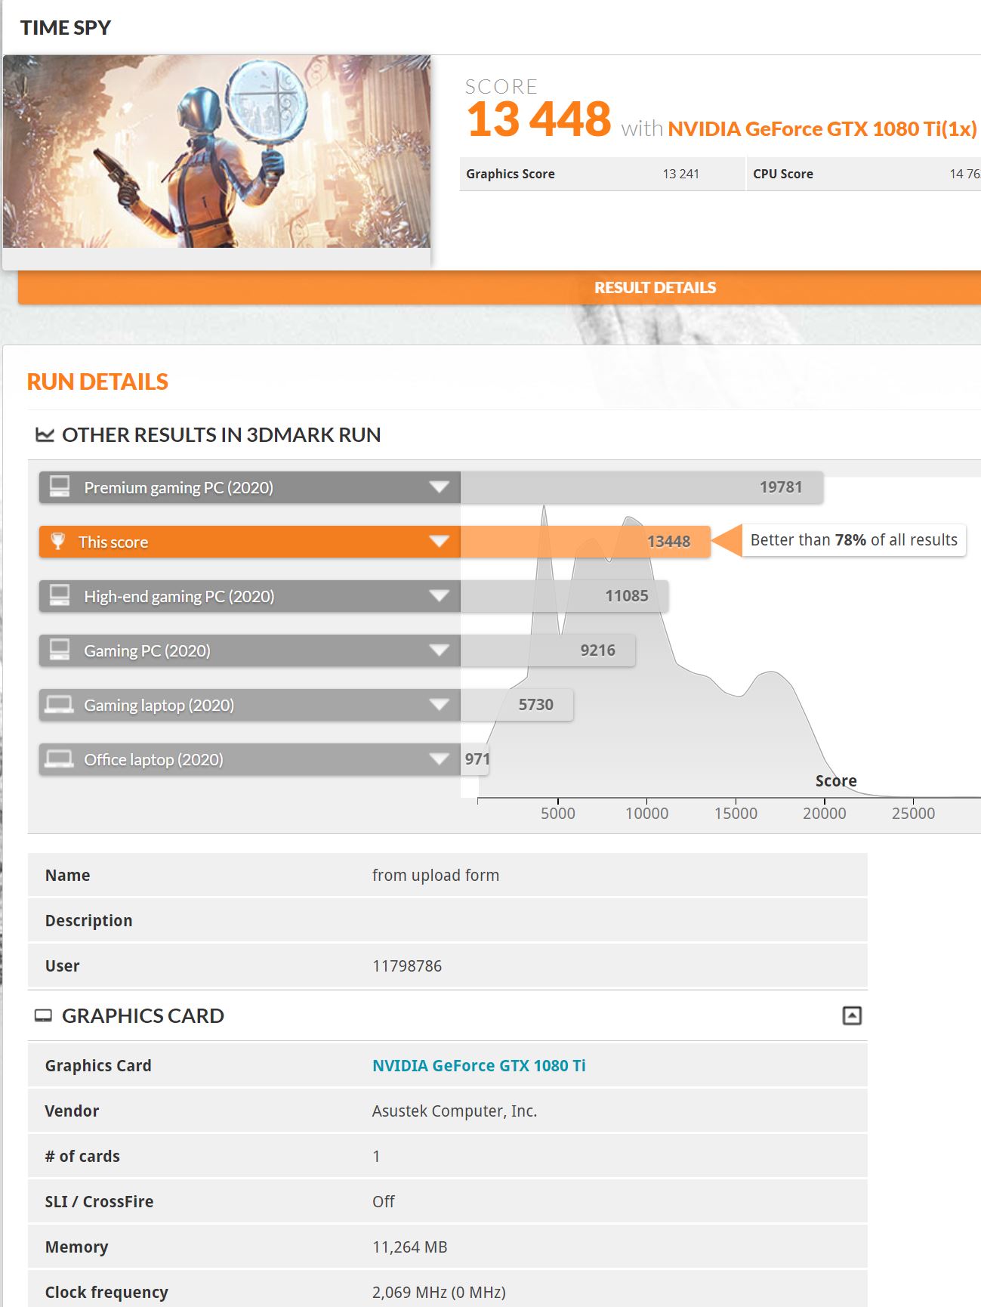Open the Result Details orange bar
Image resolution: width=981 pixels, height=1307 pixels.
(654, 288)
